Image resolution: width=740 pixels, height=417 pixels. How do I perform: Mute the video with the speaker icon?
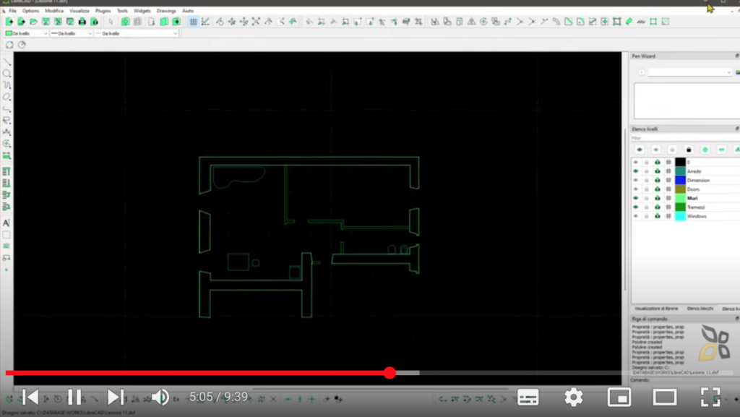160,397
